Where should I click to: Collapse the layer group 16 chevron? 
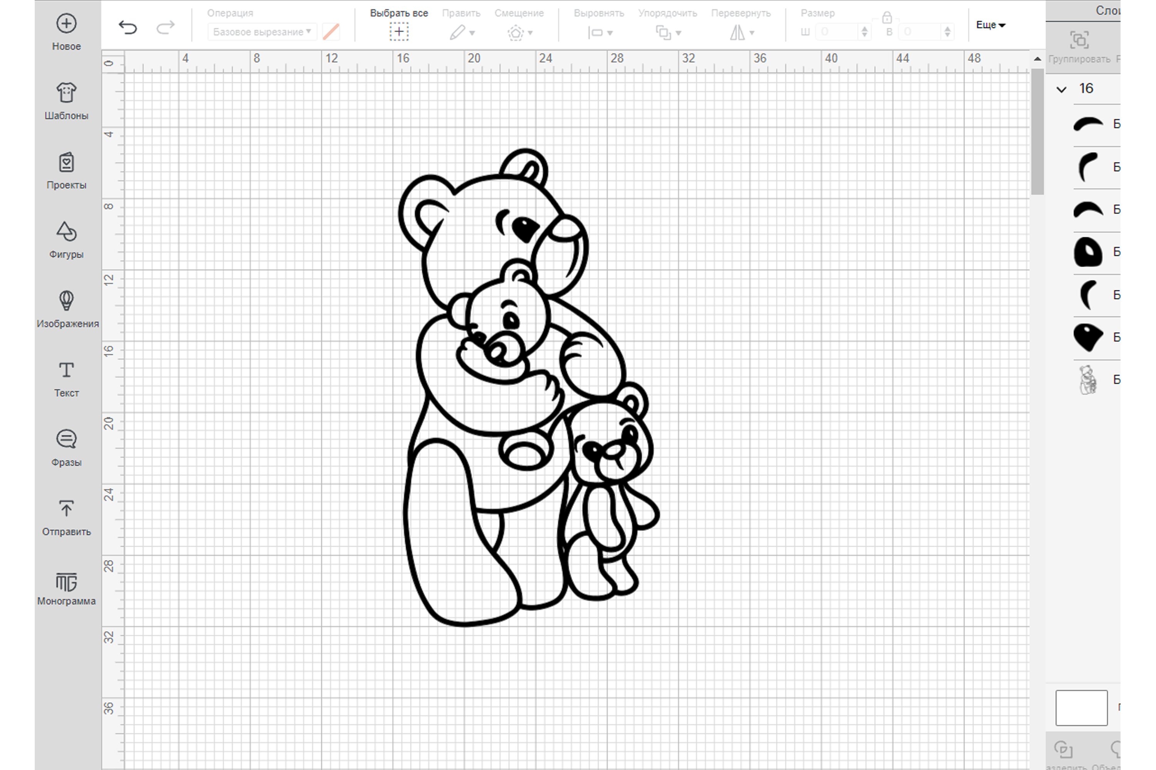(x=1062, y=89)
